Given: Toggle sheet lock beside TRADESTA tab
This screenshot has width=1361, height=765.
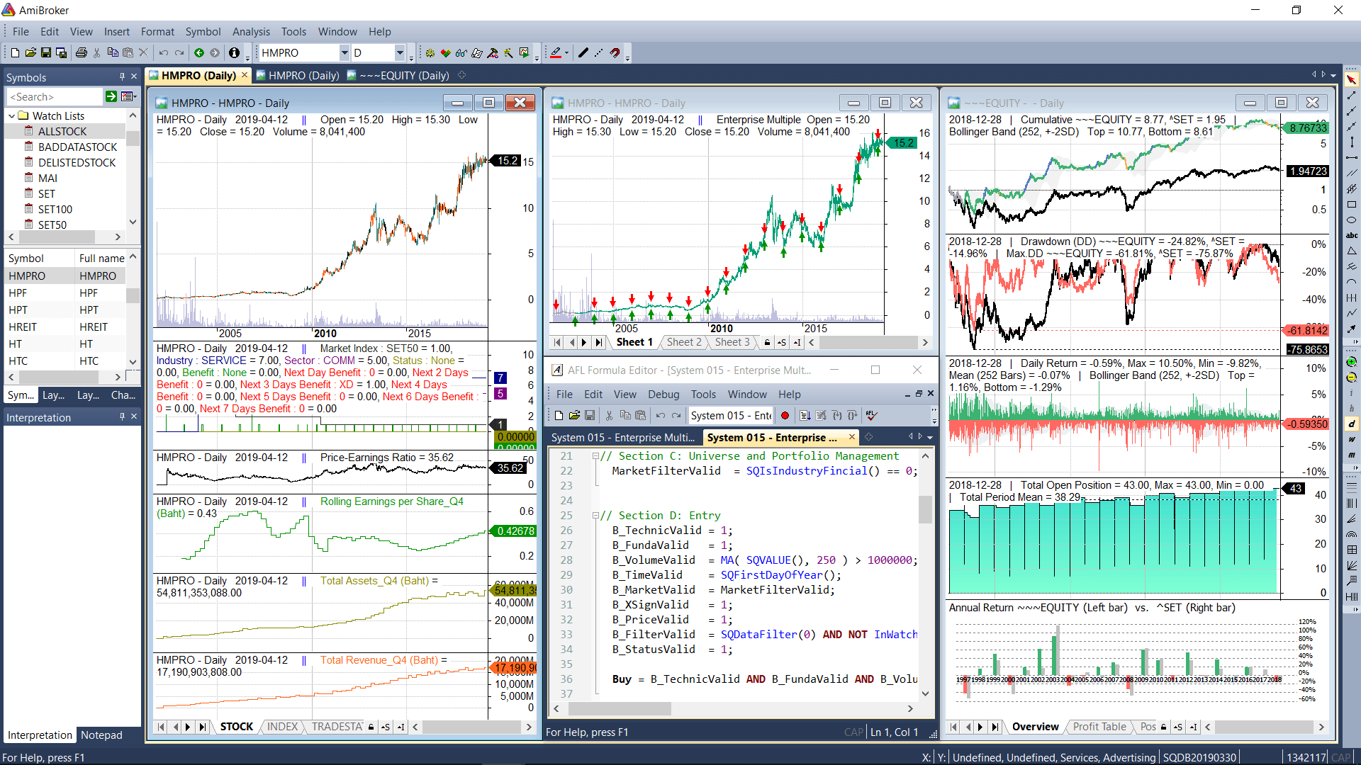Looking at the screenshot, I should (371, 727).
